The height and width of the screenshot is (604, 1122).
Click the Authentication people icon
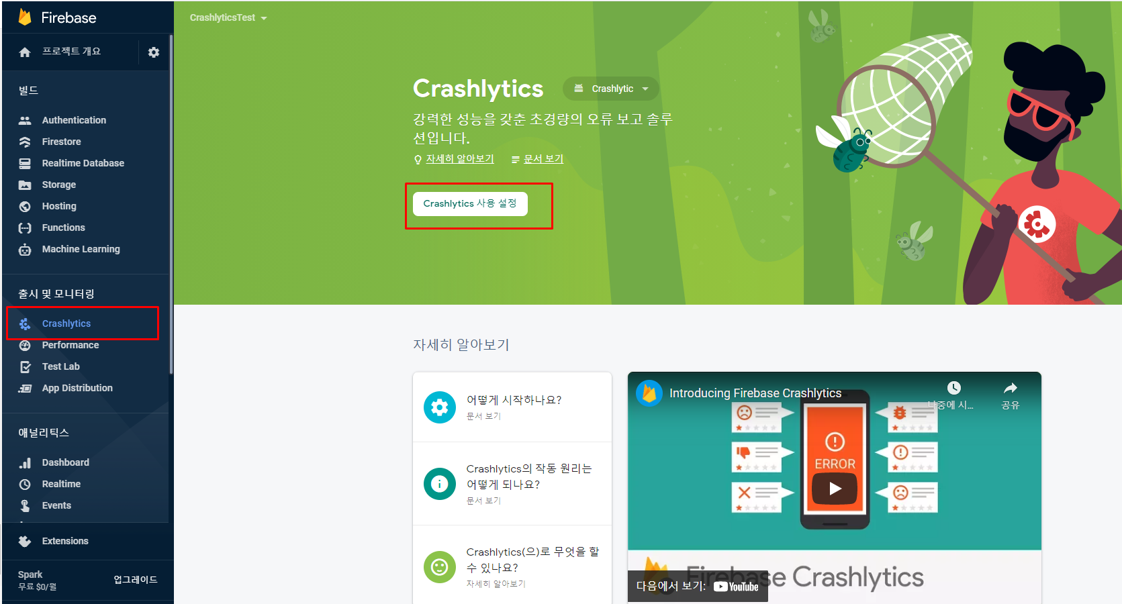25,121
